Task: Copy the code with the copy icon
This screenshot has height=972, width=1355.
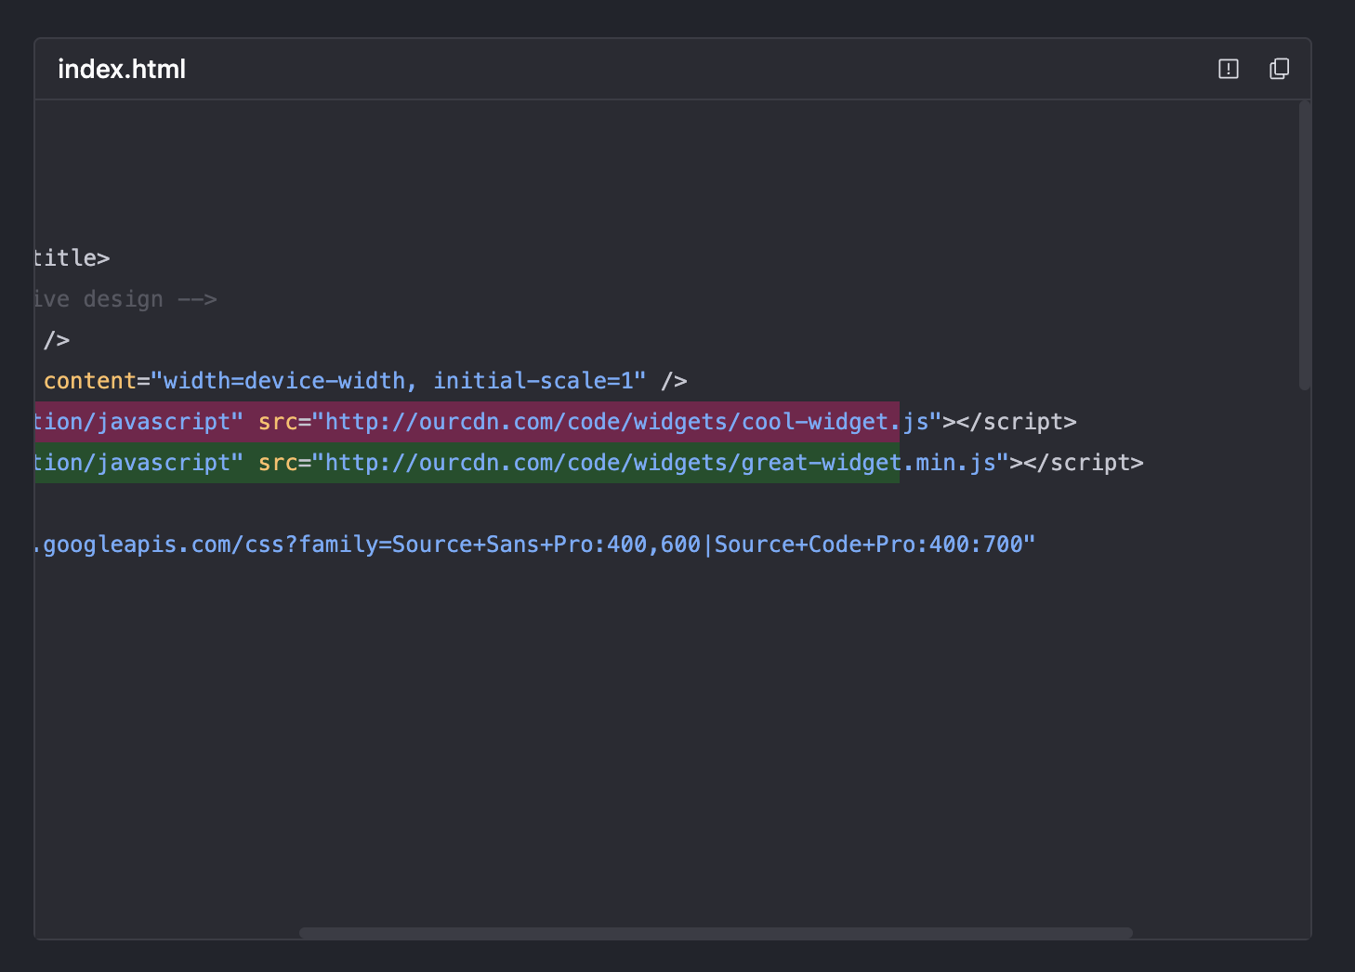Action: click(x=1279, y=69)
